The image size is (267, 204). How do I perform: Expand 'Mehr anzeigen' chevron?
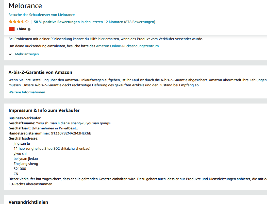pyautogui.click(x=10, y=54)
